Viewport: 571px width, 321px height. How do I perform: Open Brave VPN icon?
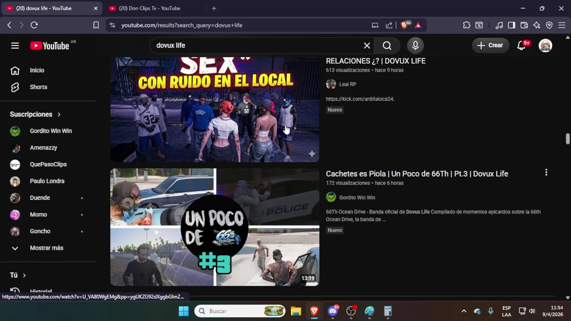pos(549,25)
